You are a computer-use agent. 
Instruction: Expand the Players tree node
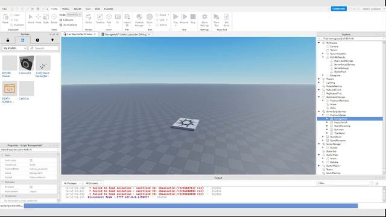(319, 79)
